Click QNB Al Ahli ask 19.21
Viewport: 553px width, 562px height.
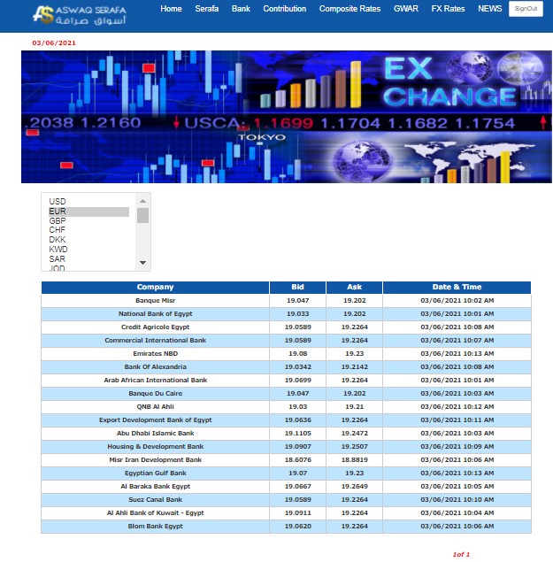pos(354,406)
